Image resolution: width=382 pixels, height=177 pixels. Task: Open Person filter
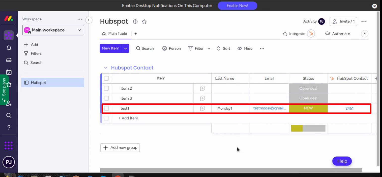[x=171, y=48]
